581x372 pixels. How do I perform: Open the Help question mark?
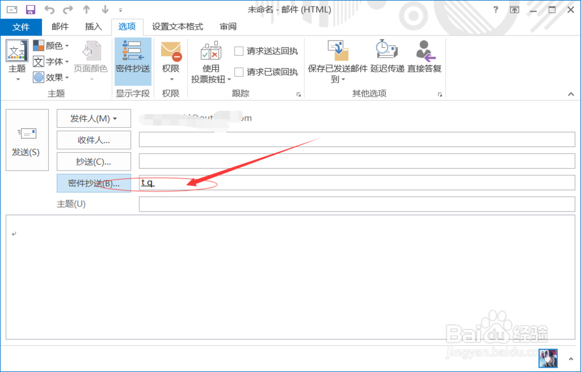[x=496, y=10]
